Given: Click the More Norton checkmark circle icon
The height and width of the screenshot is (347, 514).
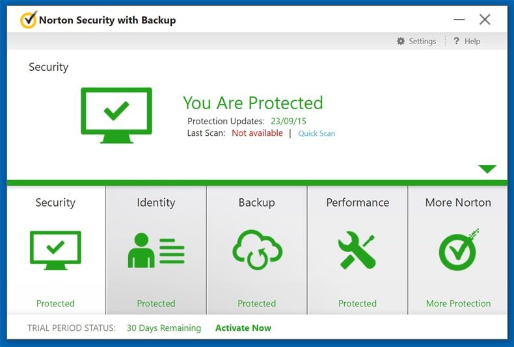Looking at the screenshot, I should 459,250.
